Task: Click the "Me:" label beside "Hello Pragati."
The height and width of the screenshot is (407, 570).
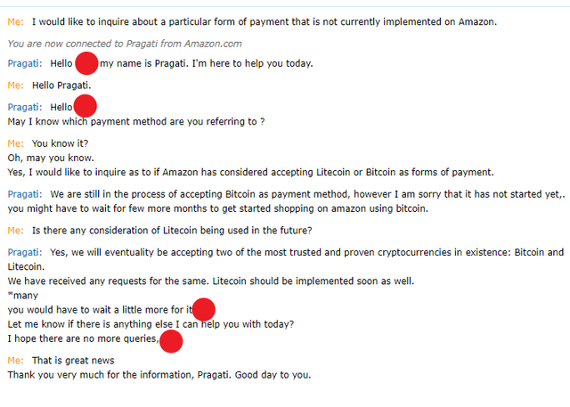Action: (x=15, y=85)
